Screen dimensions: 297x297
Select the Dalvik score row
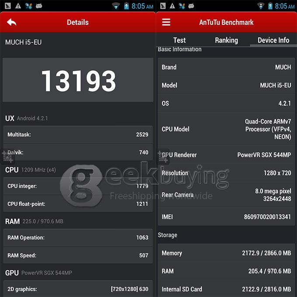[78, 152]
